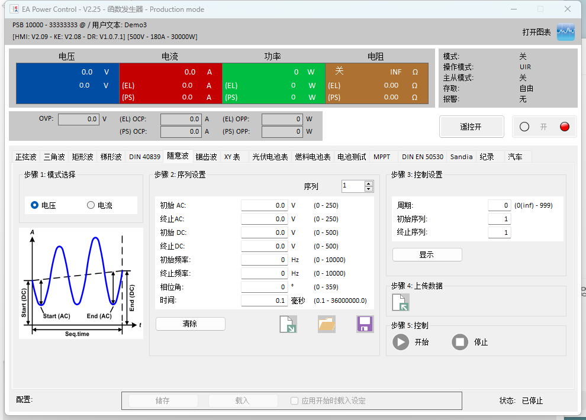
Task: Increase the 序列 spinner value
Action: point(369,184)
